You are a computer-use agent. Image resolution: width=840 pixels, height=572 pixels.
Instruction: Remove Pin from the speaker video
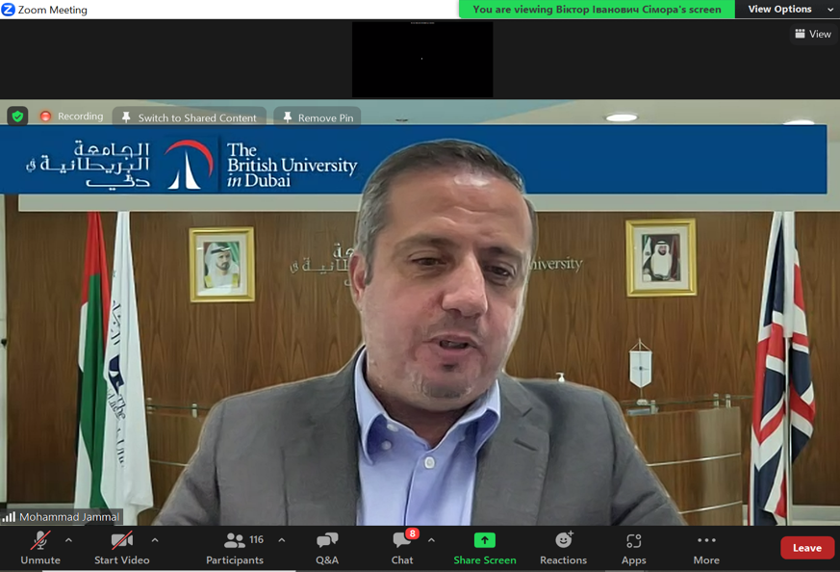pyautogui.click(x=317, y=117)
